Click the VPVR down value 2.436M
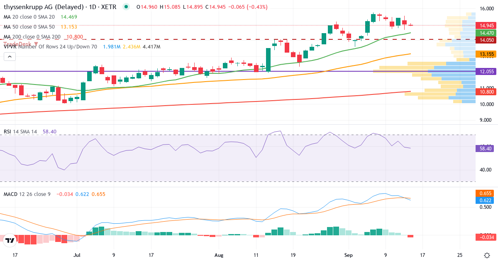498x261 pixels. pyautogui.click(x=132, y=47)
